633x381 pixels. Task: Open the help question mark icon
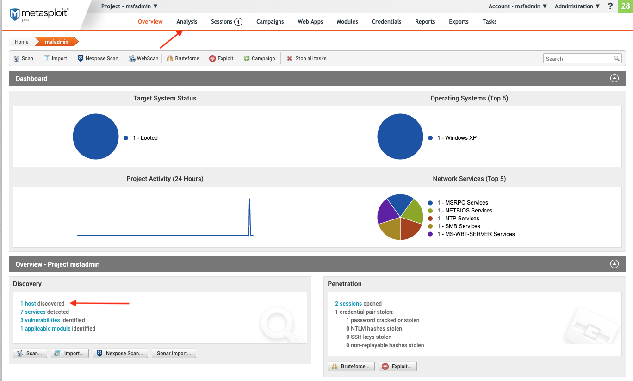pos(610,6)
